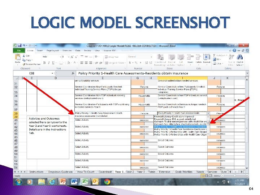Open Microsoft Word from the taskbar

(x=74, y=182)
